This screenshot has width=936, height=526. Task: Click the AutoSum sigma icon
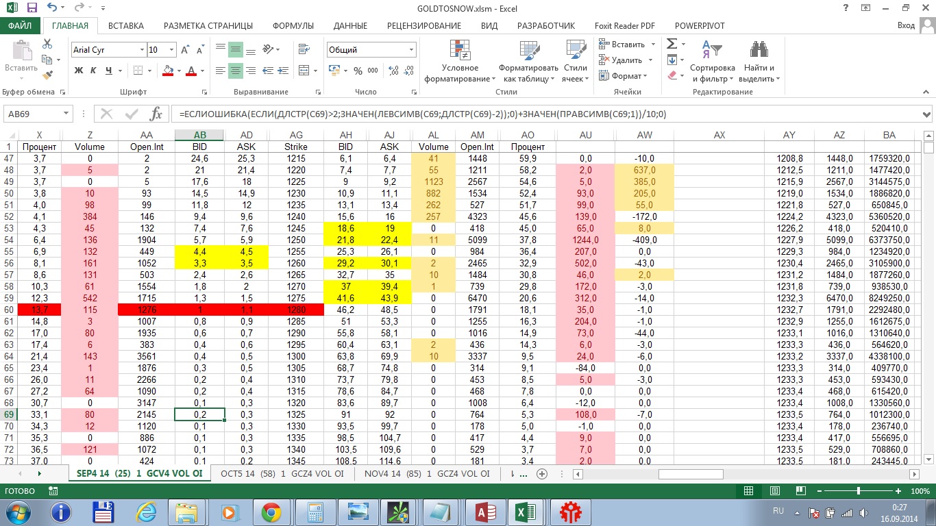coord(672,44)
